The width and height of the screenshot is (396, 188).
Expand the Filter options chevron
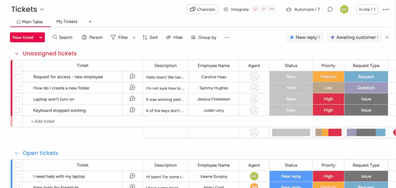pos(134,37)
